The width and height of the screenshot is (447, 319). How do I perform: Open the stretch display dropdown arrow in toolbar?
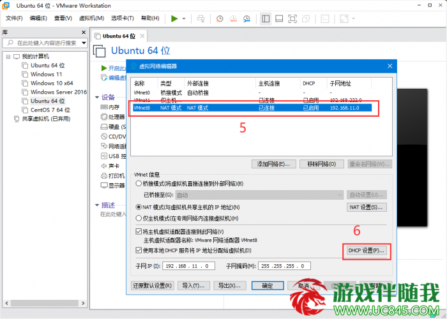pos(354,19)
